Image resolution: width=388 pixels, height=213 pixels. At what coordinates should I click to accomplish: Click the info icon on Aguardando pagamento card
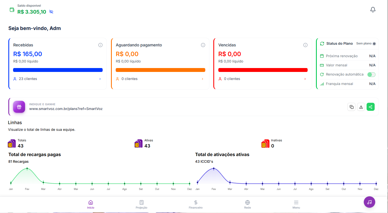coord(203,45)
